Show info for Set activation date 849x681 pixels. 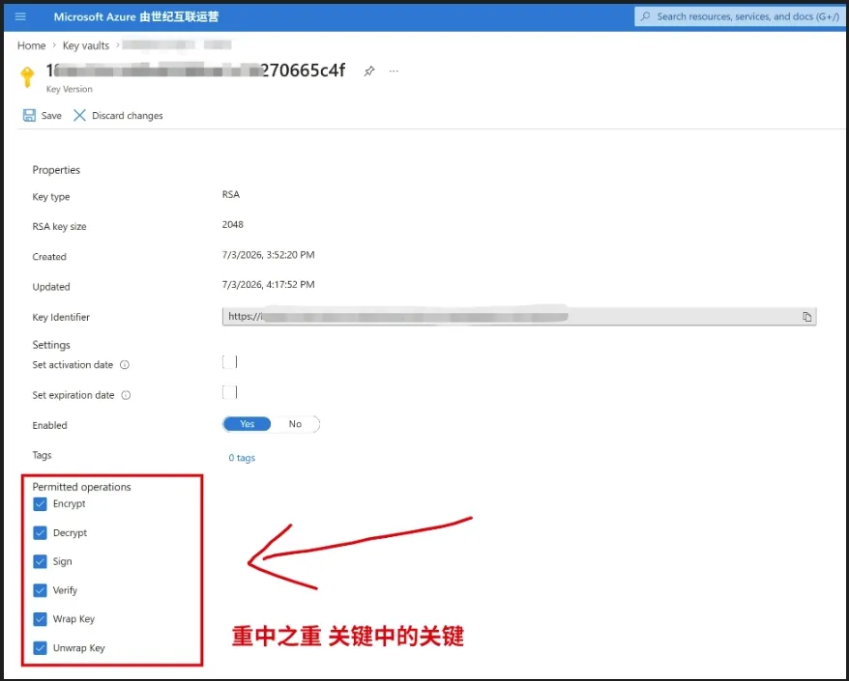(125, 364)
